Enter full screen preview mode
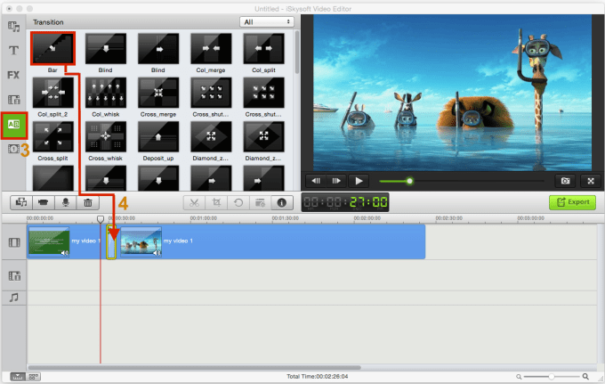Viewport: 605px width, 384px height. (591, 181)
